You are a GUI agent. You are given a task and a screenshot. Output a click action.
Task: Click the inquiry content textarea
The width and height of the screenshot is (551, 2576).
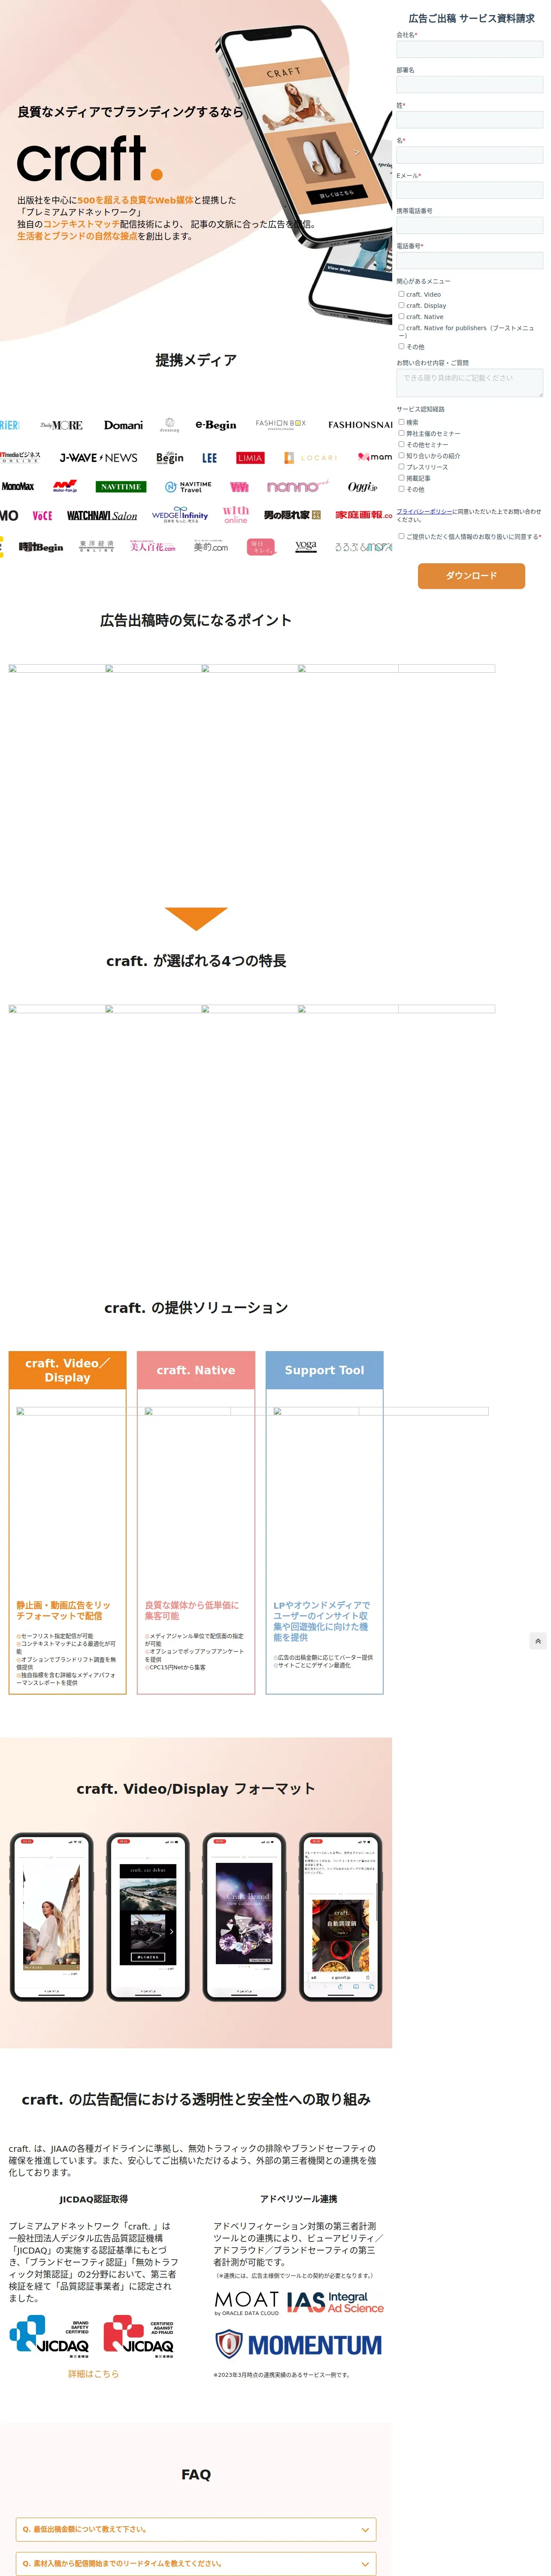[469, 383]
